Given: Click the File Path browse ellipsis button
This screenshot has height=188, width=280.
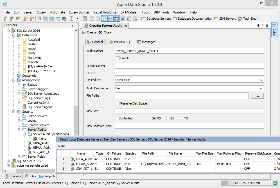Looking at the screenshot, I should [x=257, y=96].
